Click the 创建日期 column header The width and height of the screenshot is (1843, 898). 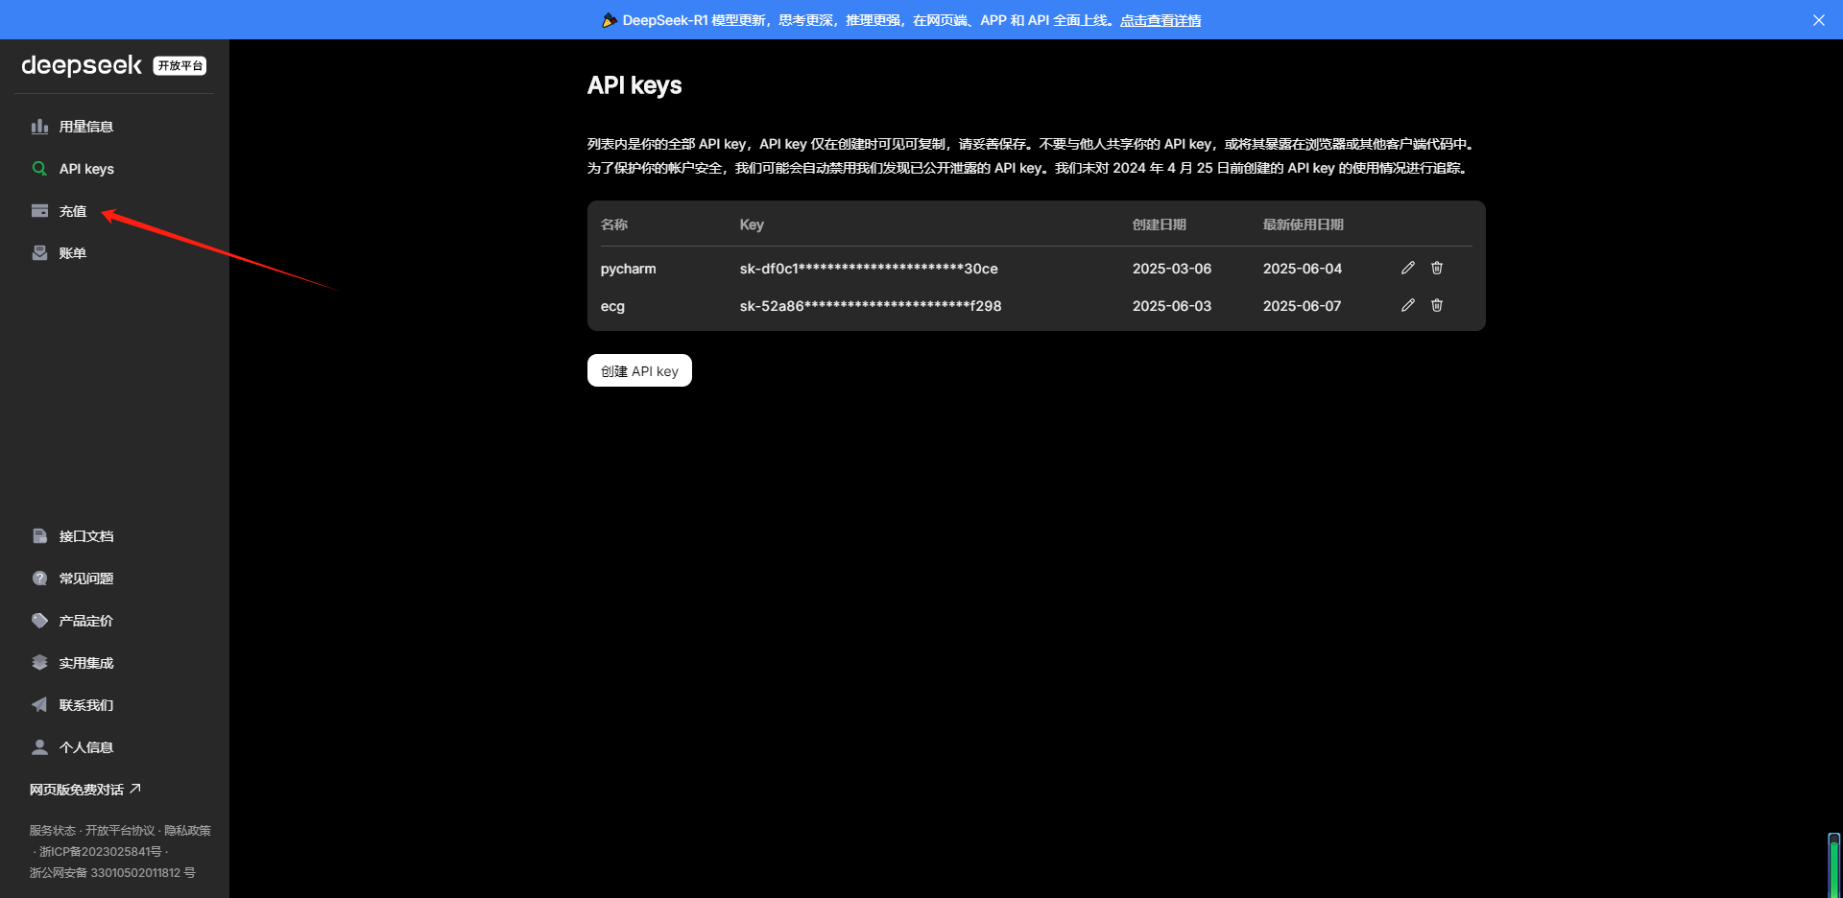[x=1160, y=224]
